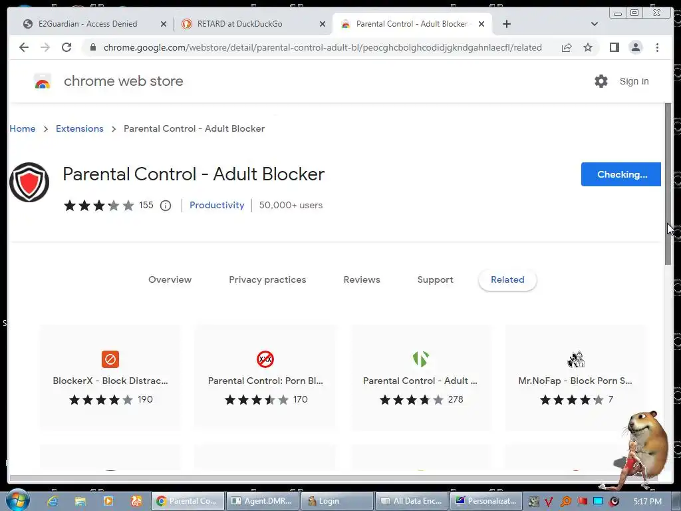Open the Chrome side panel
The height and width of the screenshot is (511, 681).
(x=614, y=47)
